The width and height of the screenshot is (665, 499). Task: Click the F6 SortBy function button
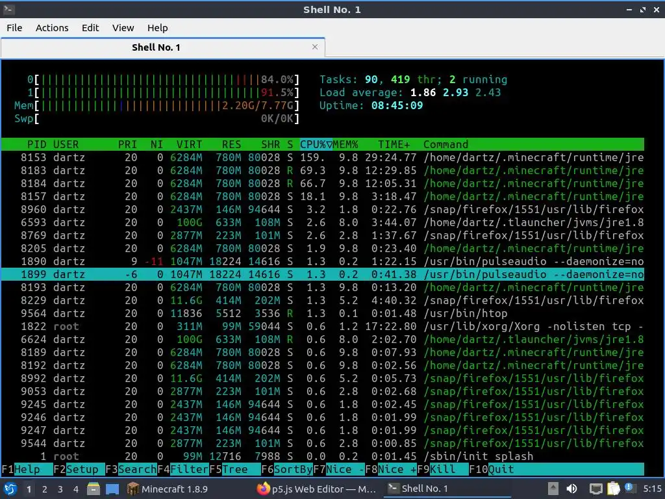pos(287,469)
